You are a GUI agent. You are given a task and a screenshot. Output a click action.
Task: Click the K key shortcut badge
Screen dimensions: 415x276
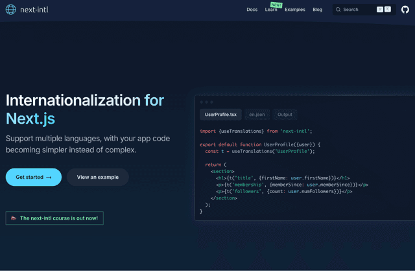388,10
